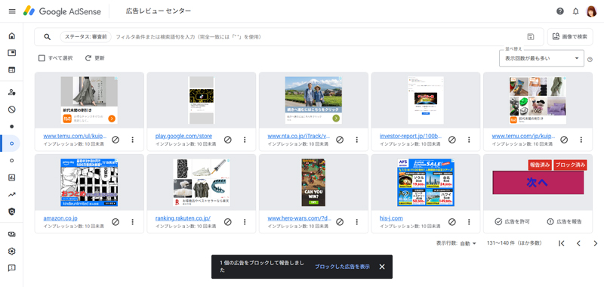Block the investor-report.jp ad
This screenshot has width=604, height=287.
pyautogui.click(x=451, y=140)
